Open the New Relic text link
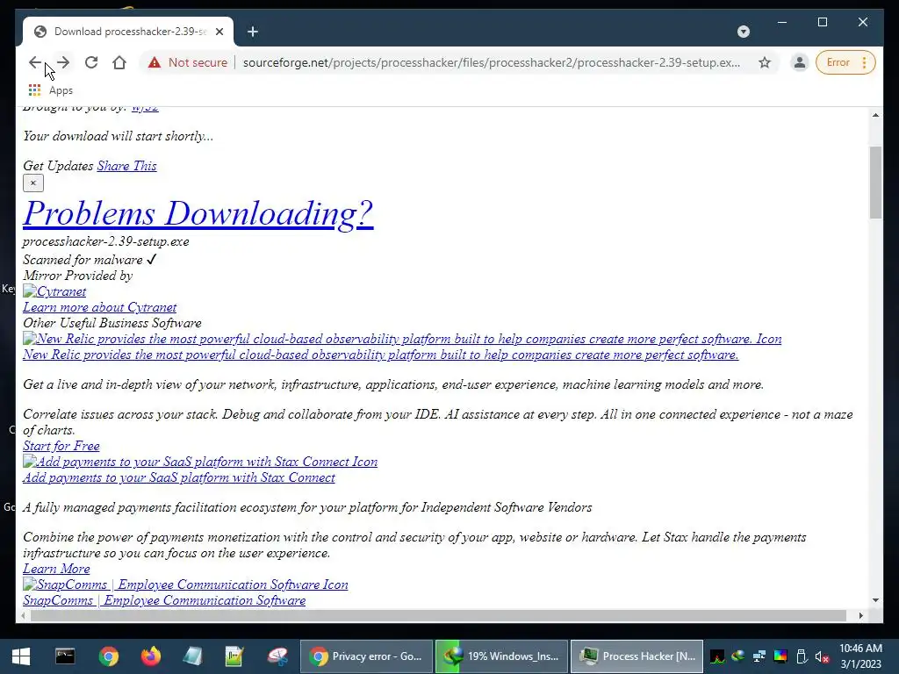899x674 pixels. pyautogui.click(x=381, y=355)
